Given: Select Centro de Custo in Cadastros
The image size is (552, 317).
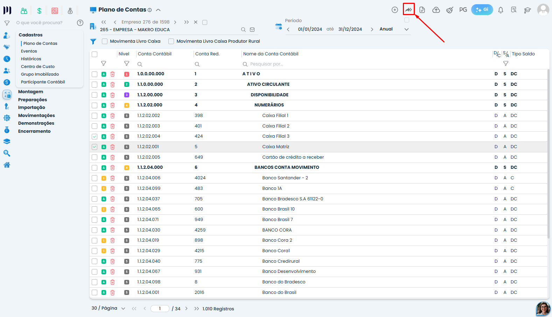Looking at the screenshot, I should (38, 67).
